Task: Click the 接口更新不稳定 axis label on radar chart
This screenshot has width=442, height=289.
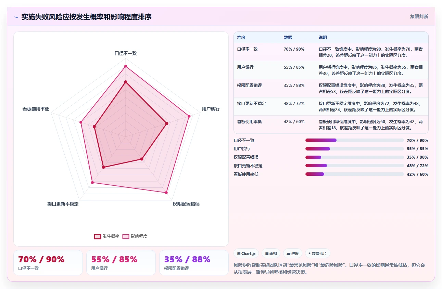Action: point(63,204)
